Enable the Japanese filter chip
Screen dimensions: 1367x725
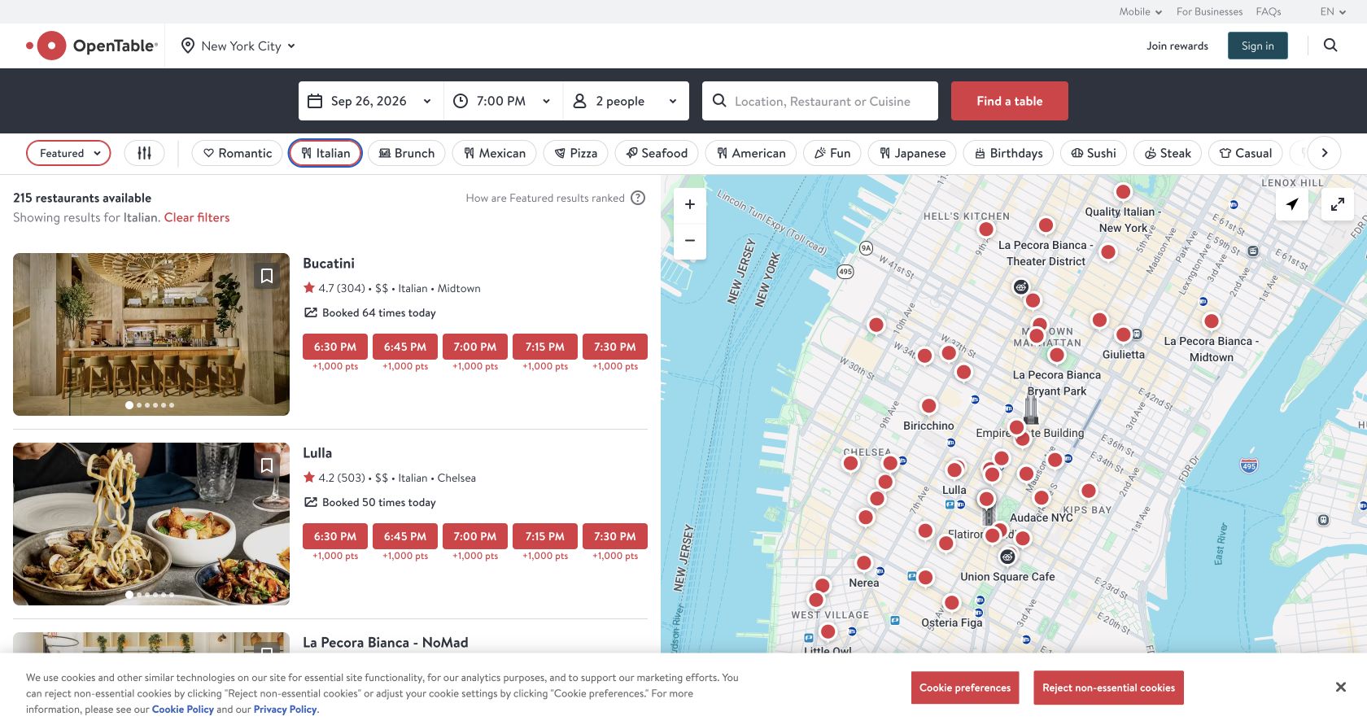pyautogui.click(x=912, y=153)
